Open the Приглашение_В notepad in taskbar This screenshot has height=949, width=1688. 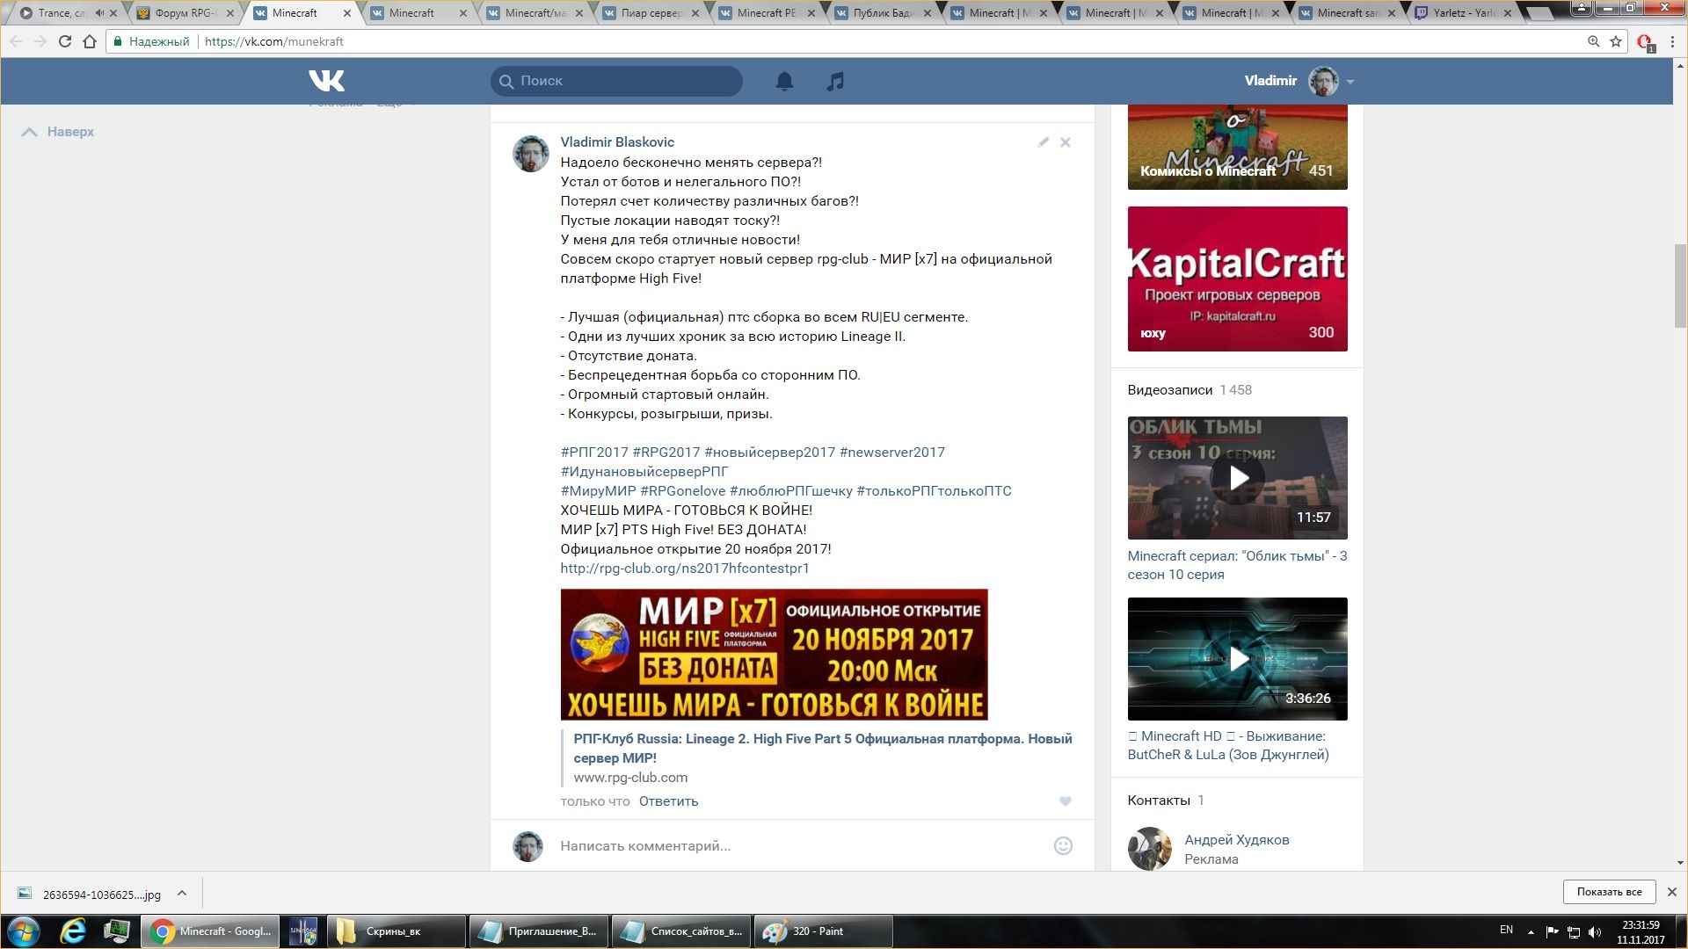tap(538, 931)
